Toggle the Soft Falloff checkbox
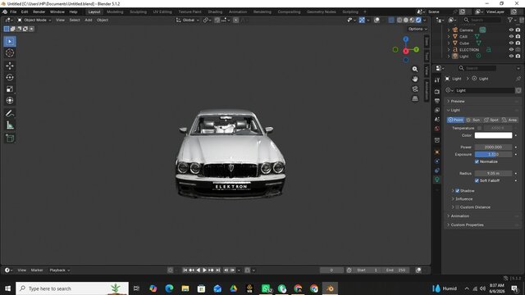The height and width of the screenshot is (295, 525). tap(477, 180)
